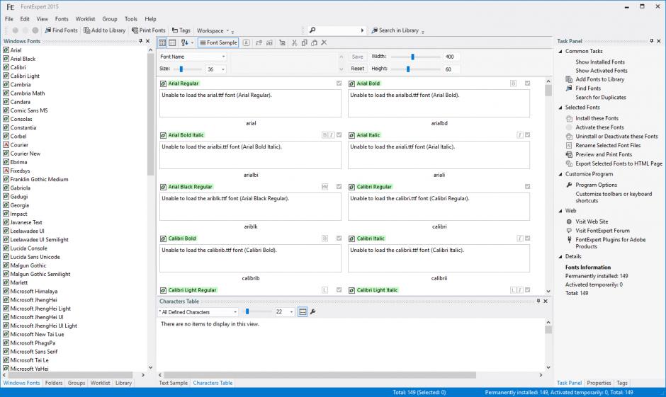Toggle the Font Sample view button
This screenshot has height=397, width=666.
click(x=218, y=42)
